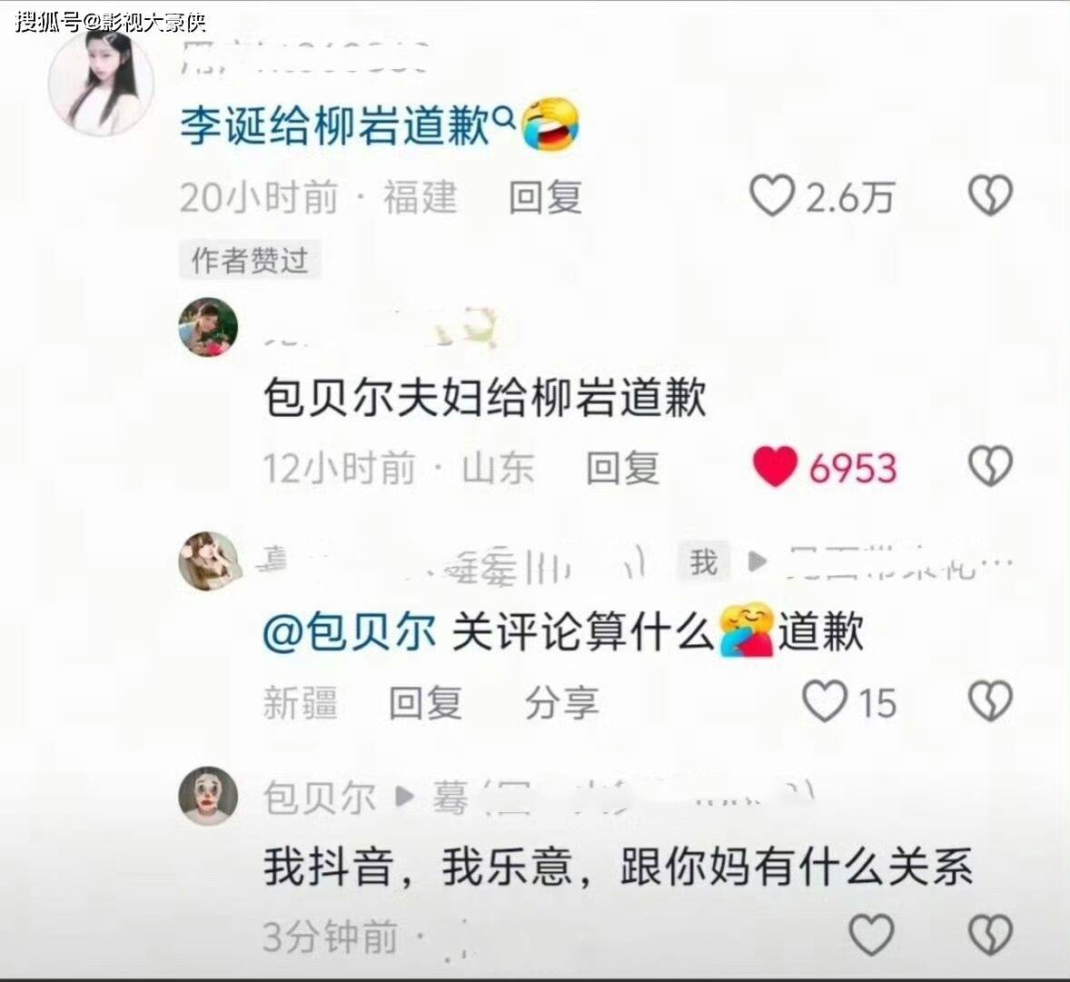Unlike the comment with 6953 likes

(775, 467)
